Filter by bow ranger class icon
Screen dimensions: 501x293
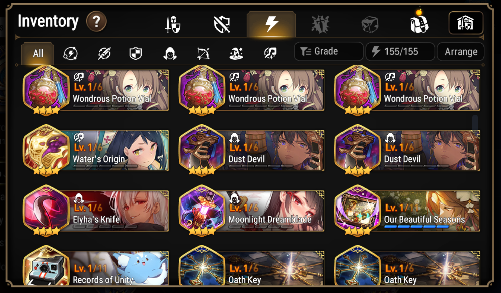[x=203, y=53]
